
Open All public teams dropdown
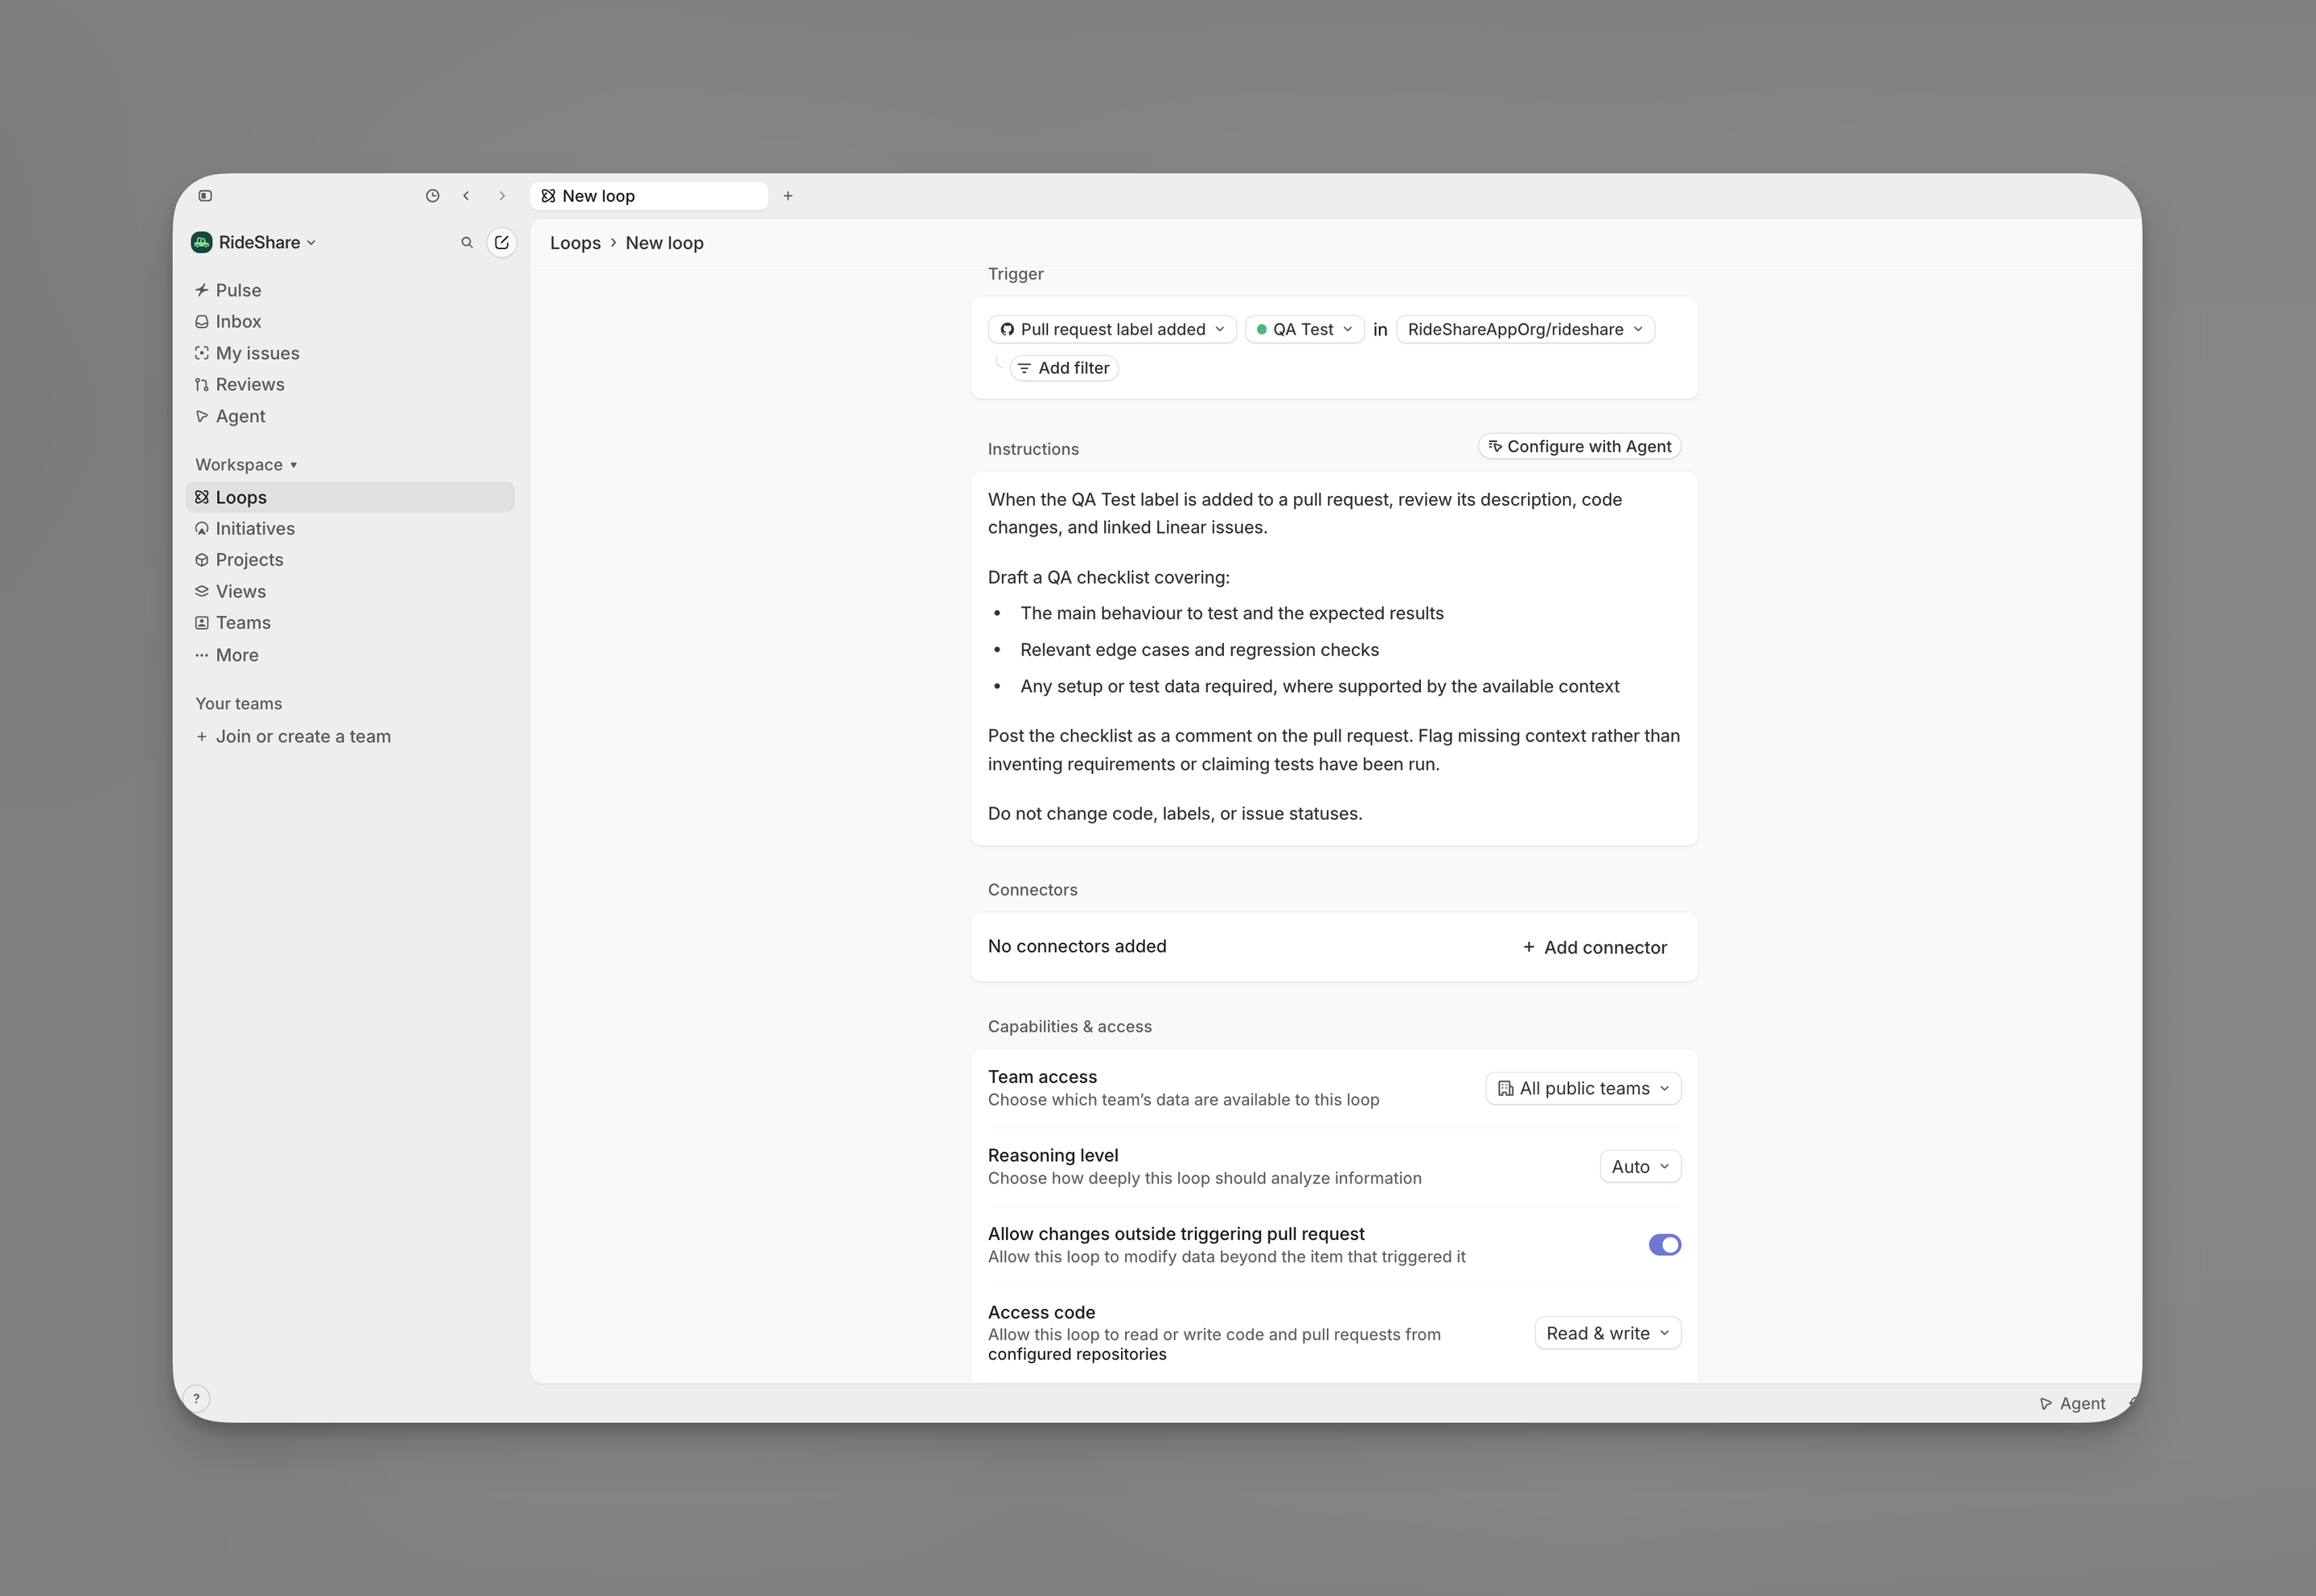(1583, 1089)
